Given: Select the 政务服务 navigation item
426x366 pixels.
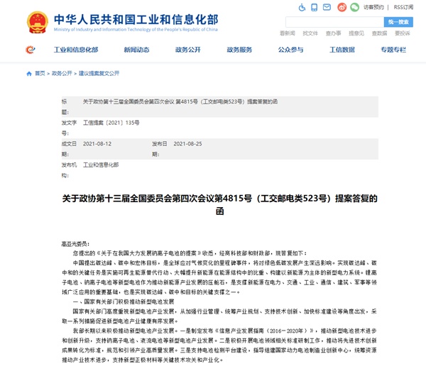Looking at the screenshot, I should [239, 50].
